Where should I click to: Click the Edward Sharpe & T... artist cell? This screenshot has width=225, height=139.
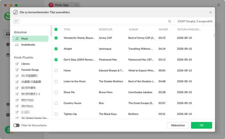pyautogui.click(x=111, y=70)
